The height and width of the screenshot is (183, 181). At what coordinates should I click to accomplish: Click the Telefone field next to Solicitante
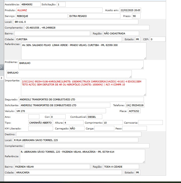[x=136, y=105]
